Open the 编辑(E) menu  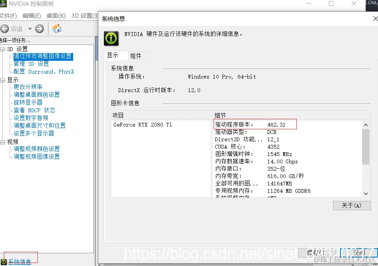click(x=32, y=16)
